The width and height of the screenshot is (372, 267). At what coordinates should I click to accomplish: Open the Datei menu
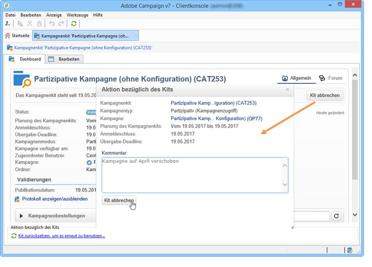coord(10,15)
